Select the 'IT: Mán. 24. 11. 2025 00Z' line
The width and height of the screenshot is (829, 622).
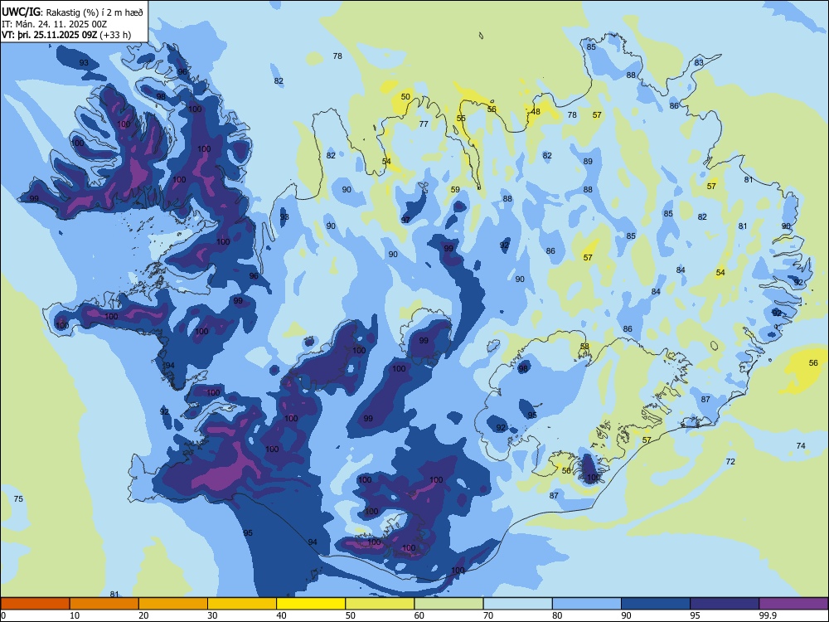(55, 24)
